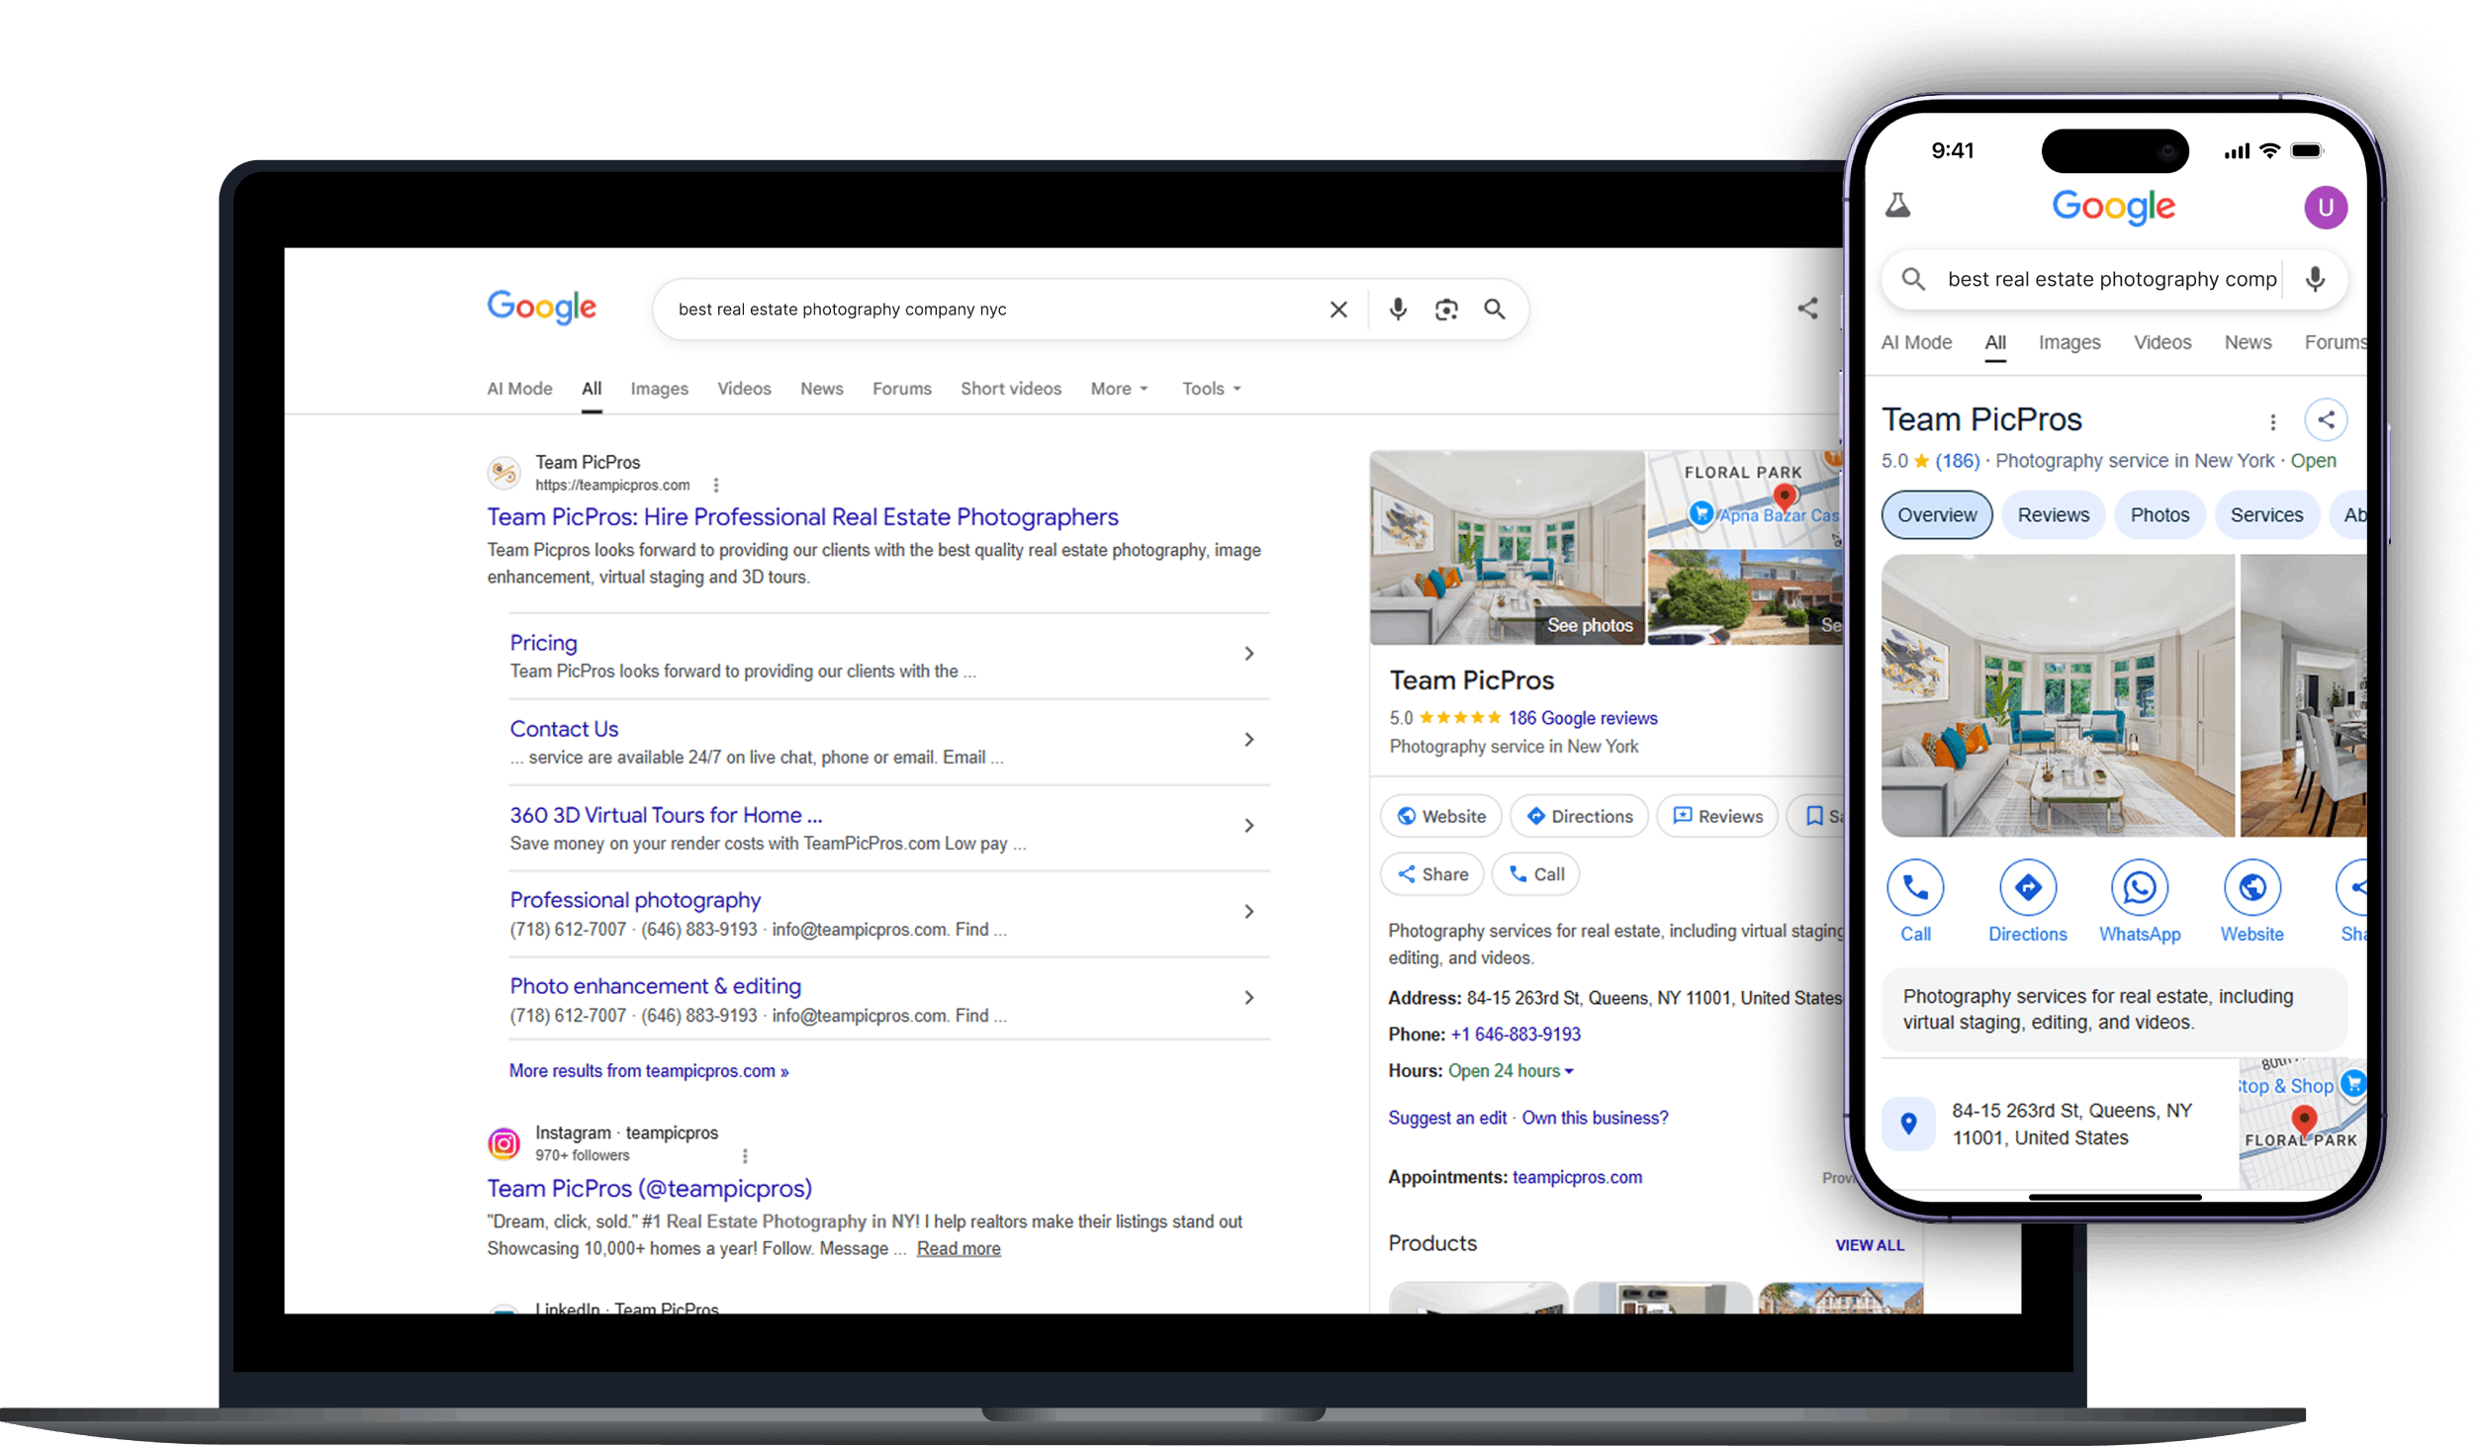The height and width of the screenshot is (1446, 2479).
Task: Click the desktop search magnifier button
Action: [x=1495, y=310]
